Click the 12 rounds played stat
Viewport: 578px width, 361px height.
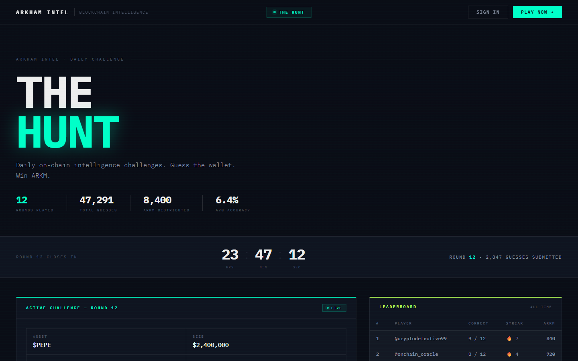click(x=22, y=200)
